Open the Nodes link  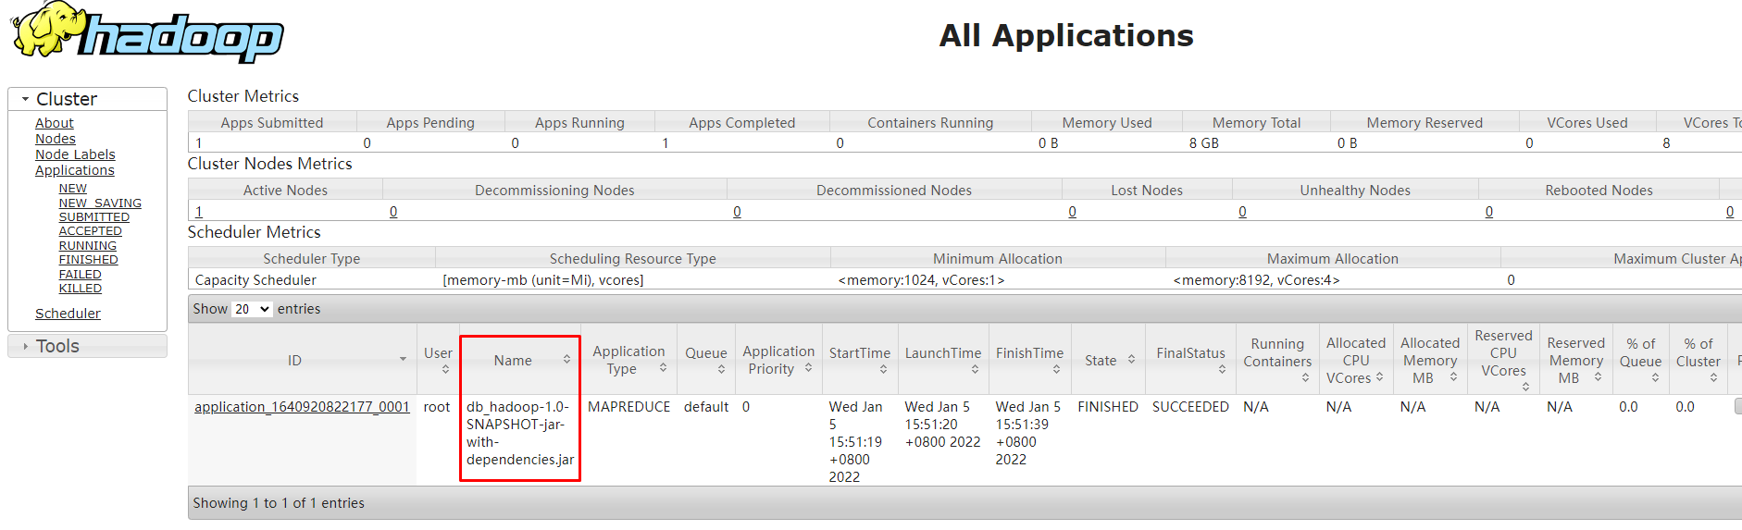pyautogui.click(x=56, y=139)
